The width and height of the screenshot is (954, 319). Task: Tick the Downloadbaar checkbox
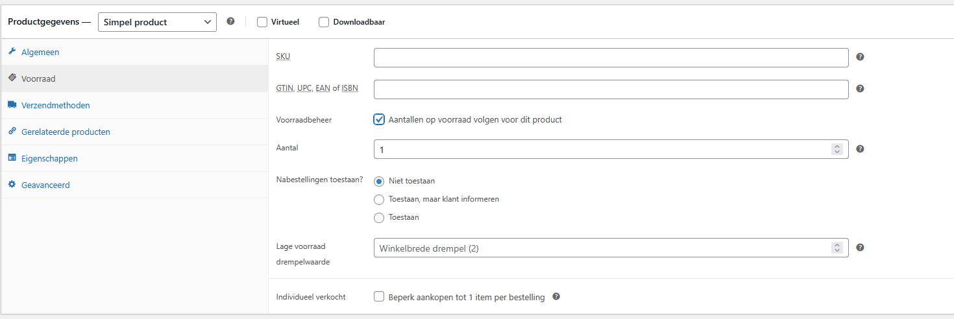coord(324,22)
